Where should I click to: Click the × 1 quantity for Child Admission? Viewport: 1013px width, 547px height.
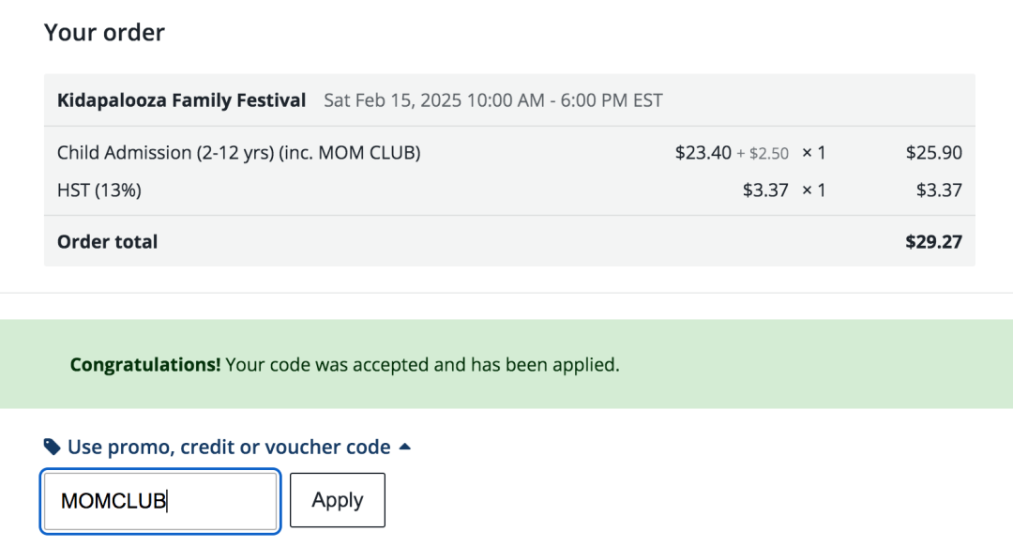[x=813, y=153]
